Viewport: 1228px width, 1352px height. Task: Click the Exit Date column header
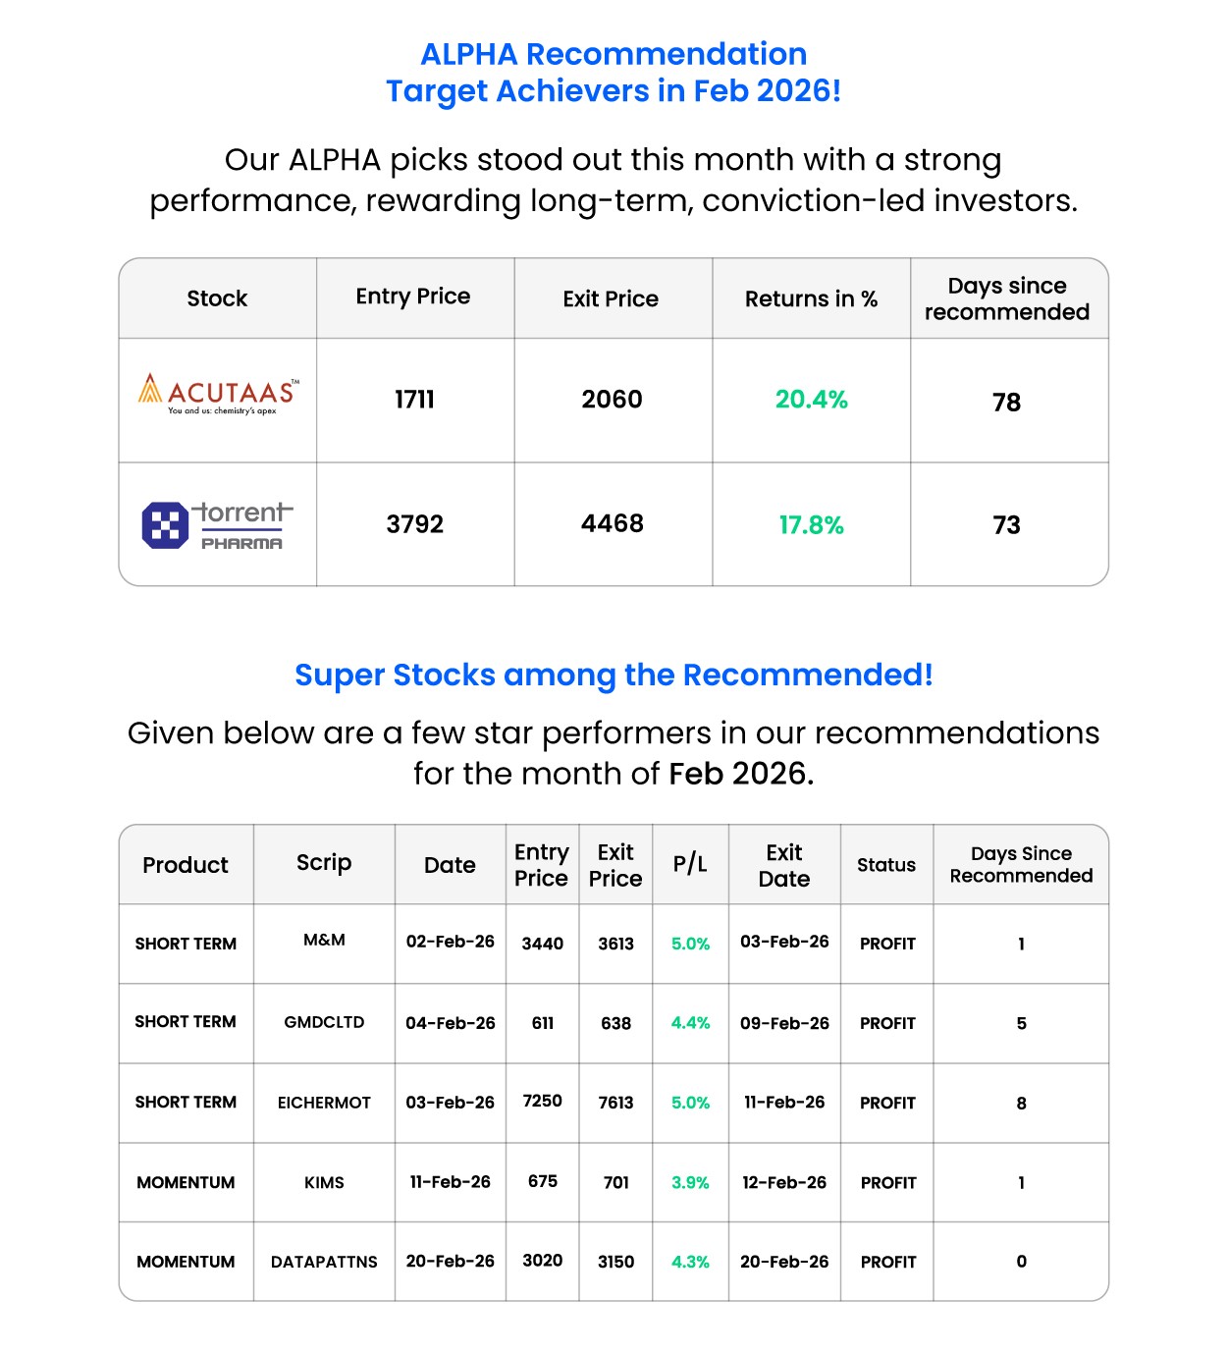click(784, 865)
